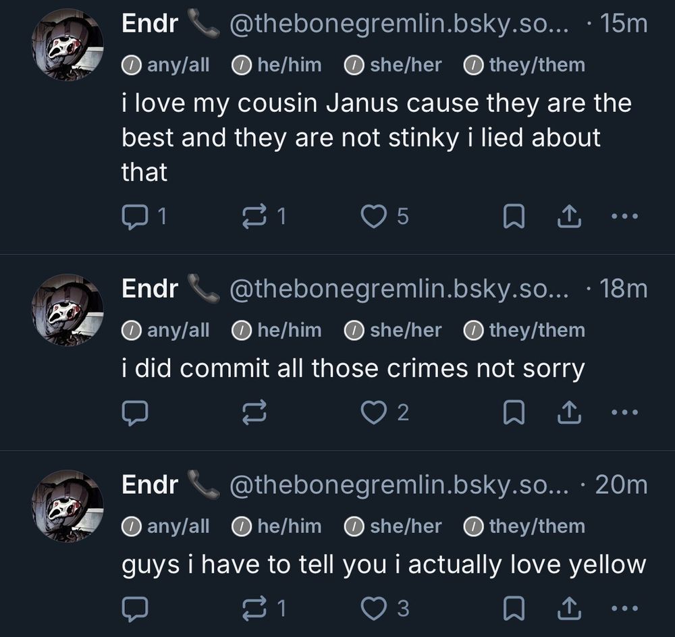Reply to the crimes post
This screenshot has width=675, height=637.
pos(134,412)
